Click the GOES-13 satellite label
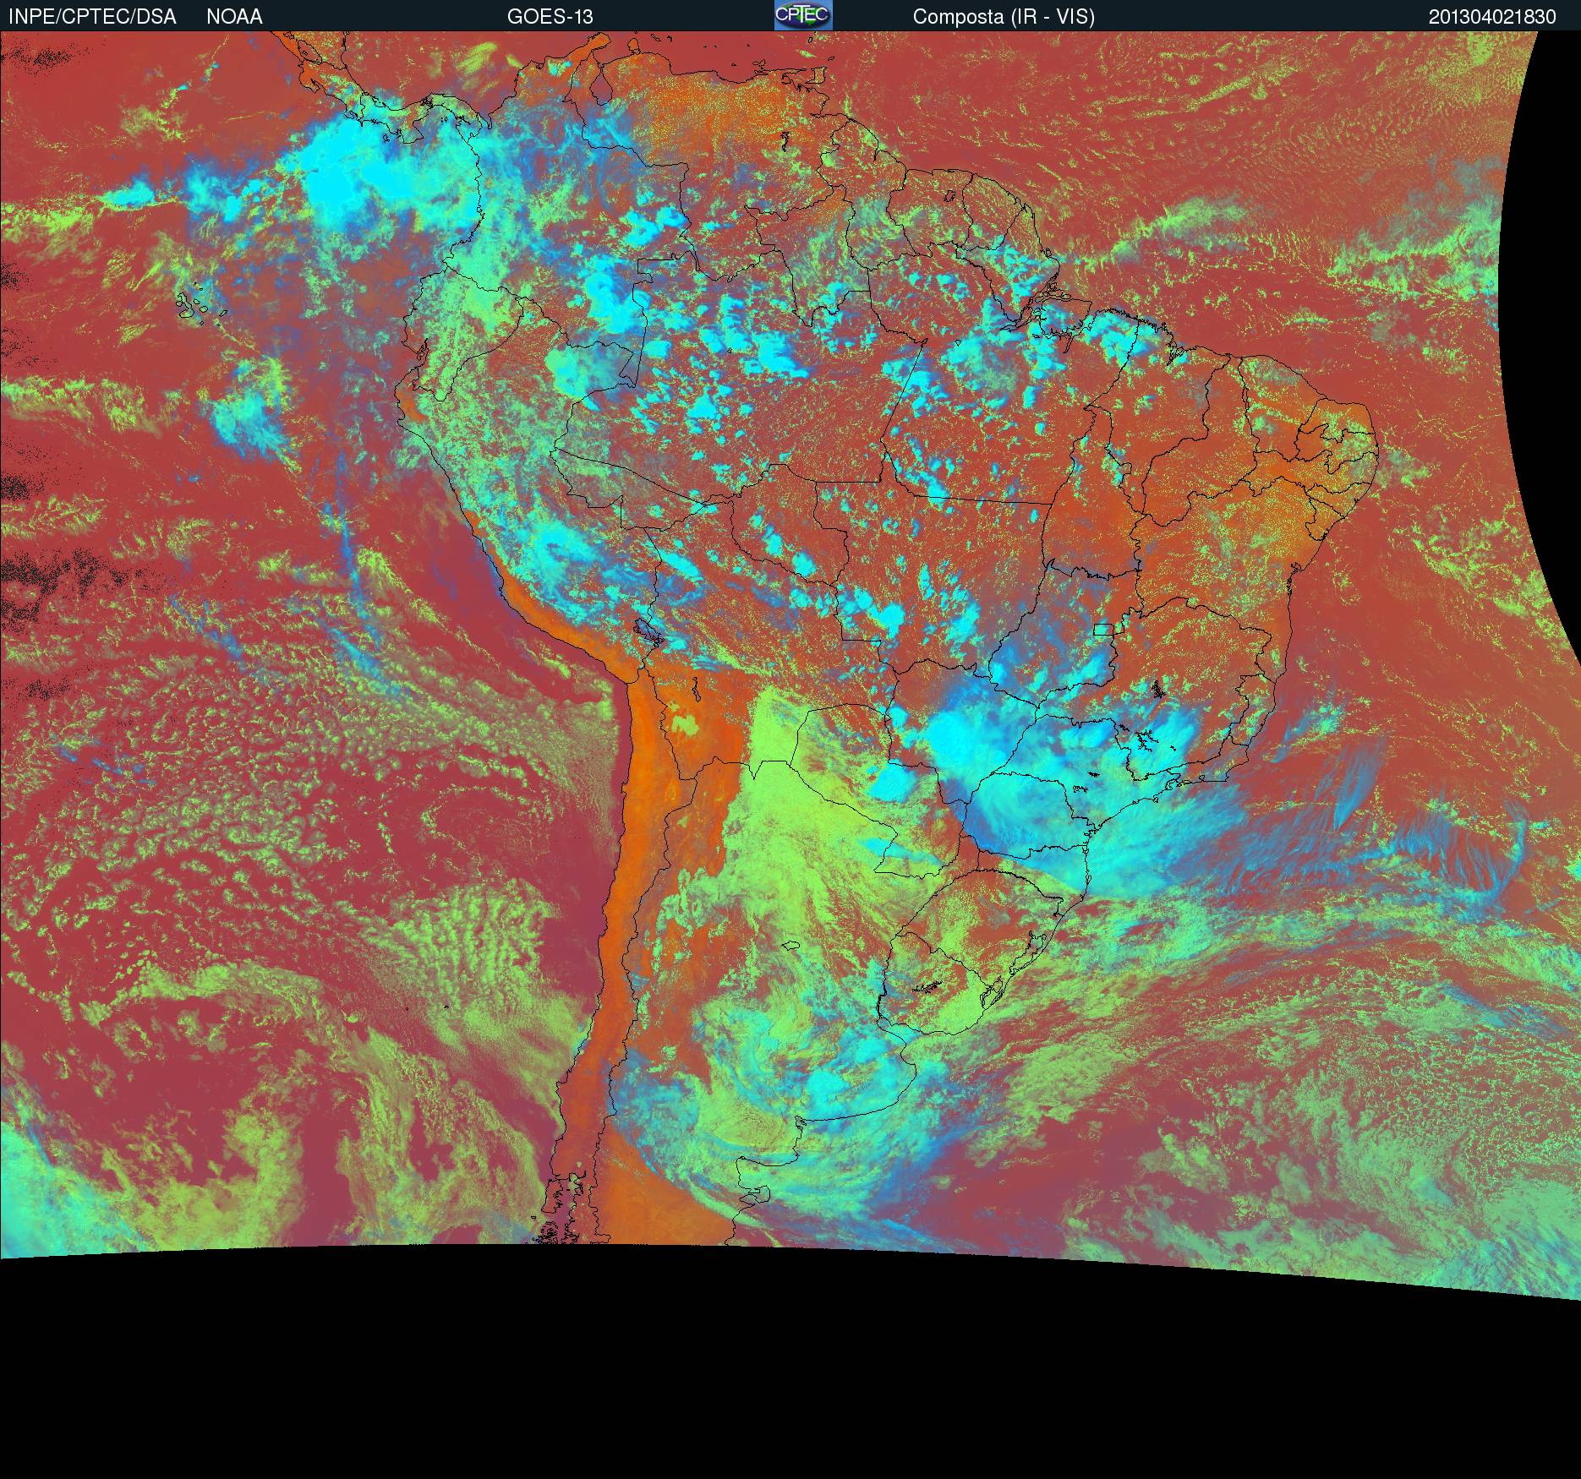The height and width of the screenshot is (1479, 1581). [550, 17]
